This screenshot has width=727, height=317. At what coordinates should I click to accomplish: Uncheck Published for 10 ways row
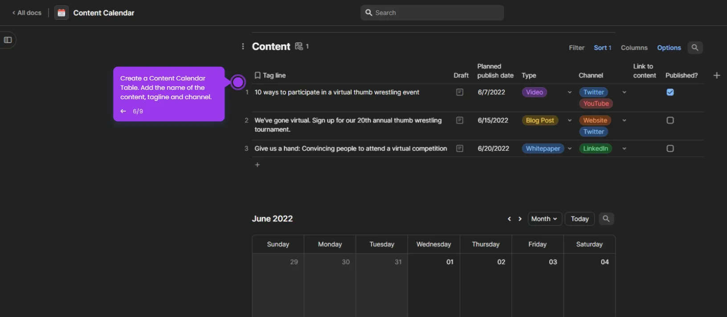click(x=670, y=92)
